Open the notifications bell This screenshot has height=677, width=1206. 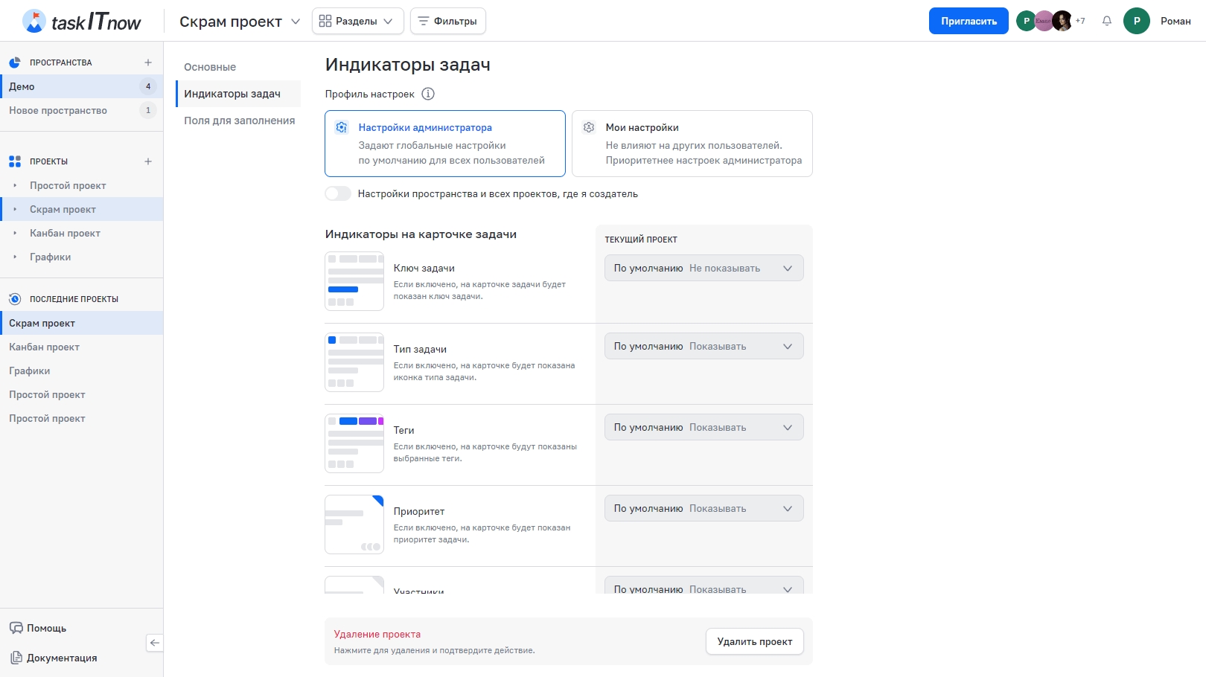(1107, 21)
